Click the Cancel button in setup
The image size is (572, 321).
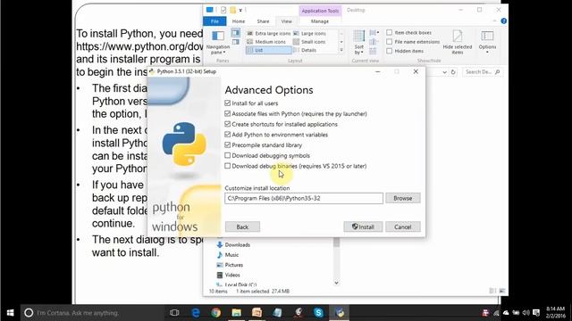tap(403, 226)
